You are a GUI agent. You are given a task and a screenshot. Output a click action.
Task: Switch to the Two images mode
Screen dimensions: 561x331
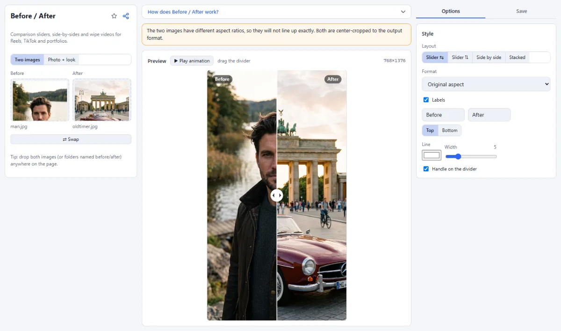[x=28, y=59]
